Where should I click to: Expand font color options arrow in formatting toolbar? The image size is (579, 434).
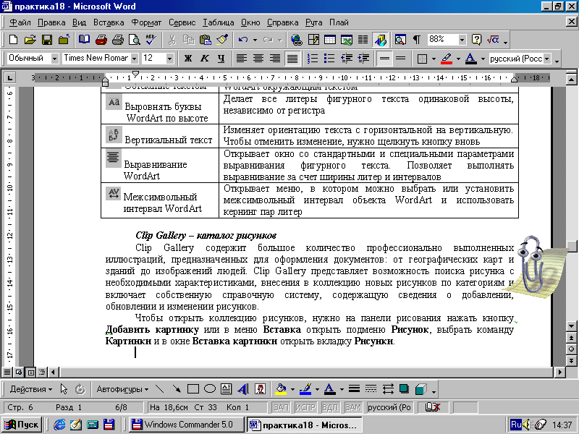click(x=483, y=59)
